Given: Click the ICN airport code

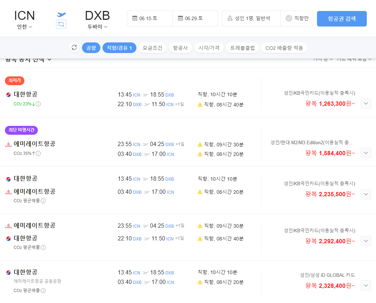Looking at the screenshot, I should pos(24,16).
